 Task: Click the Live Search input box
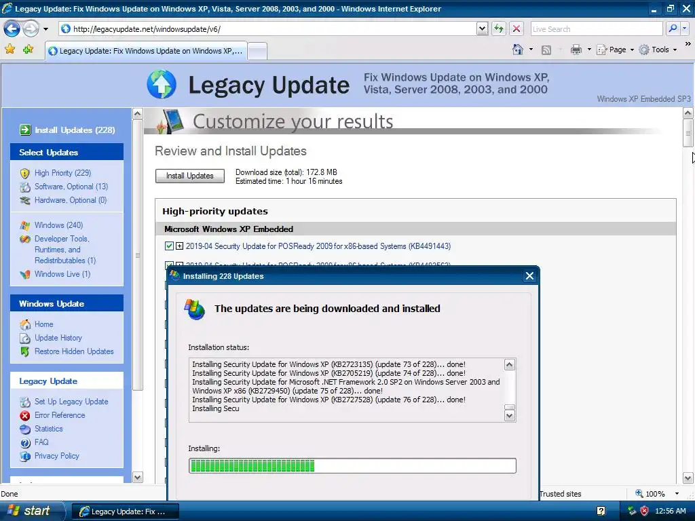(596, 28)
